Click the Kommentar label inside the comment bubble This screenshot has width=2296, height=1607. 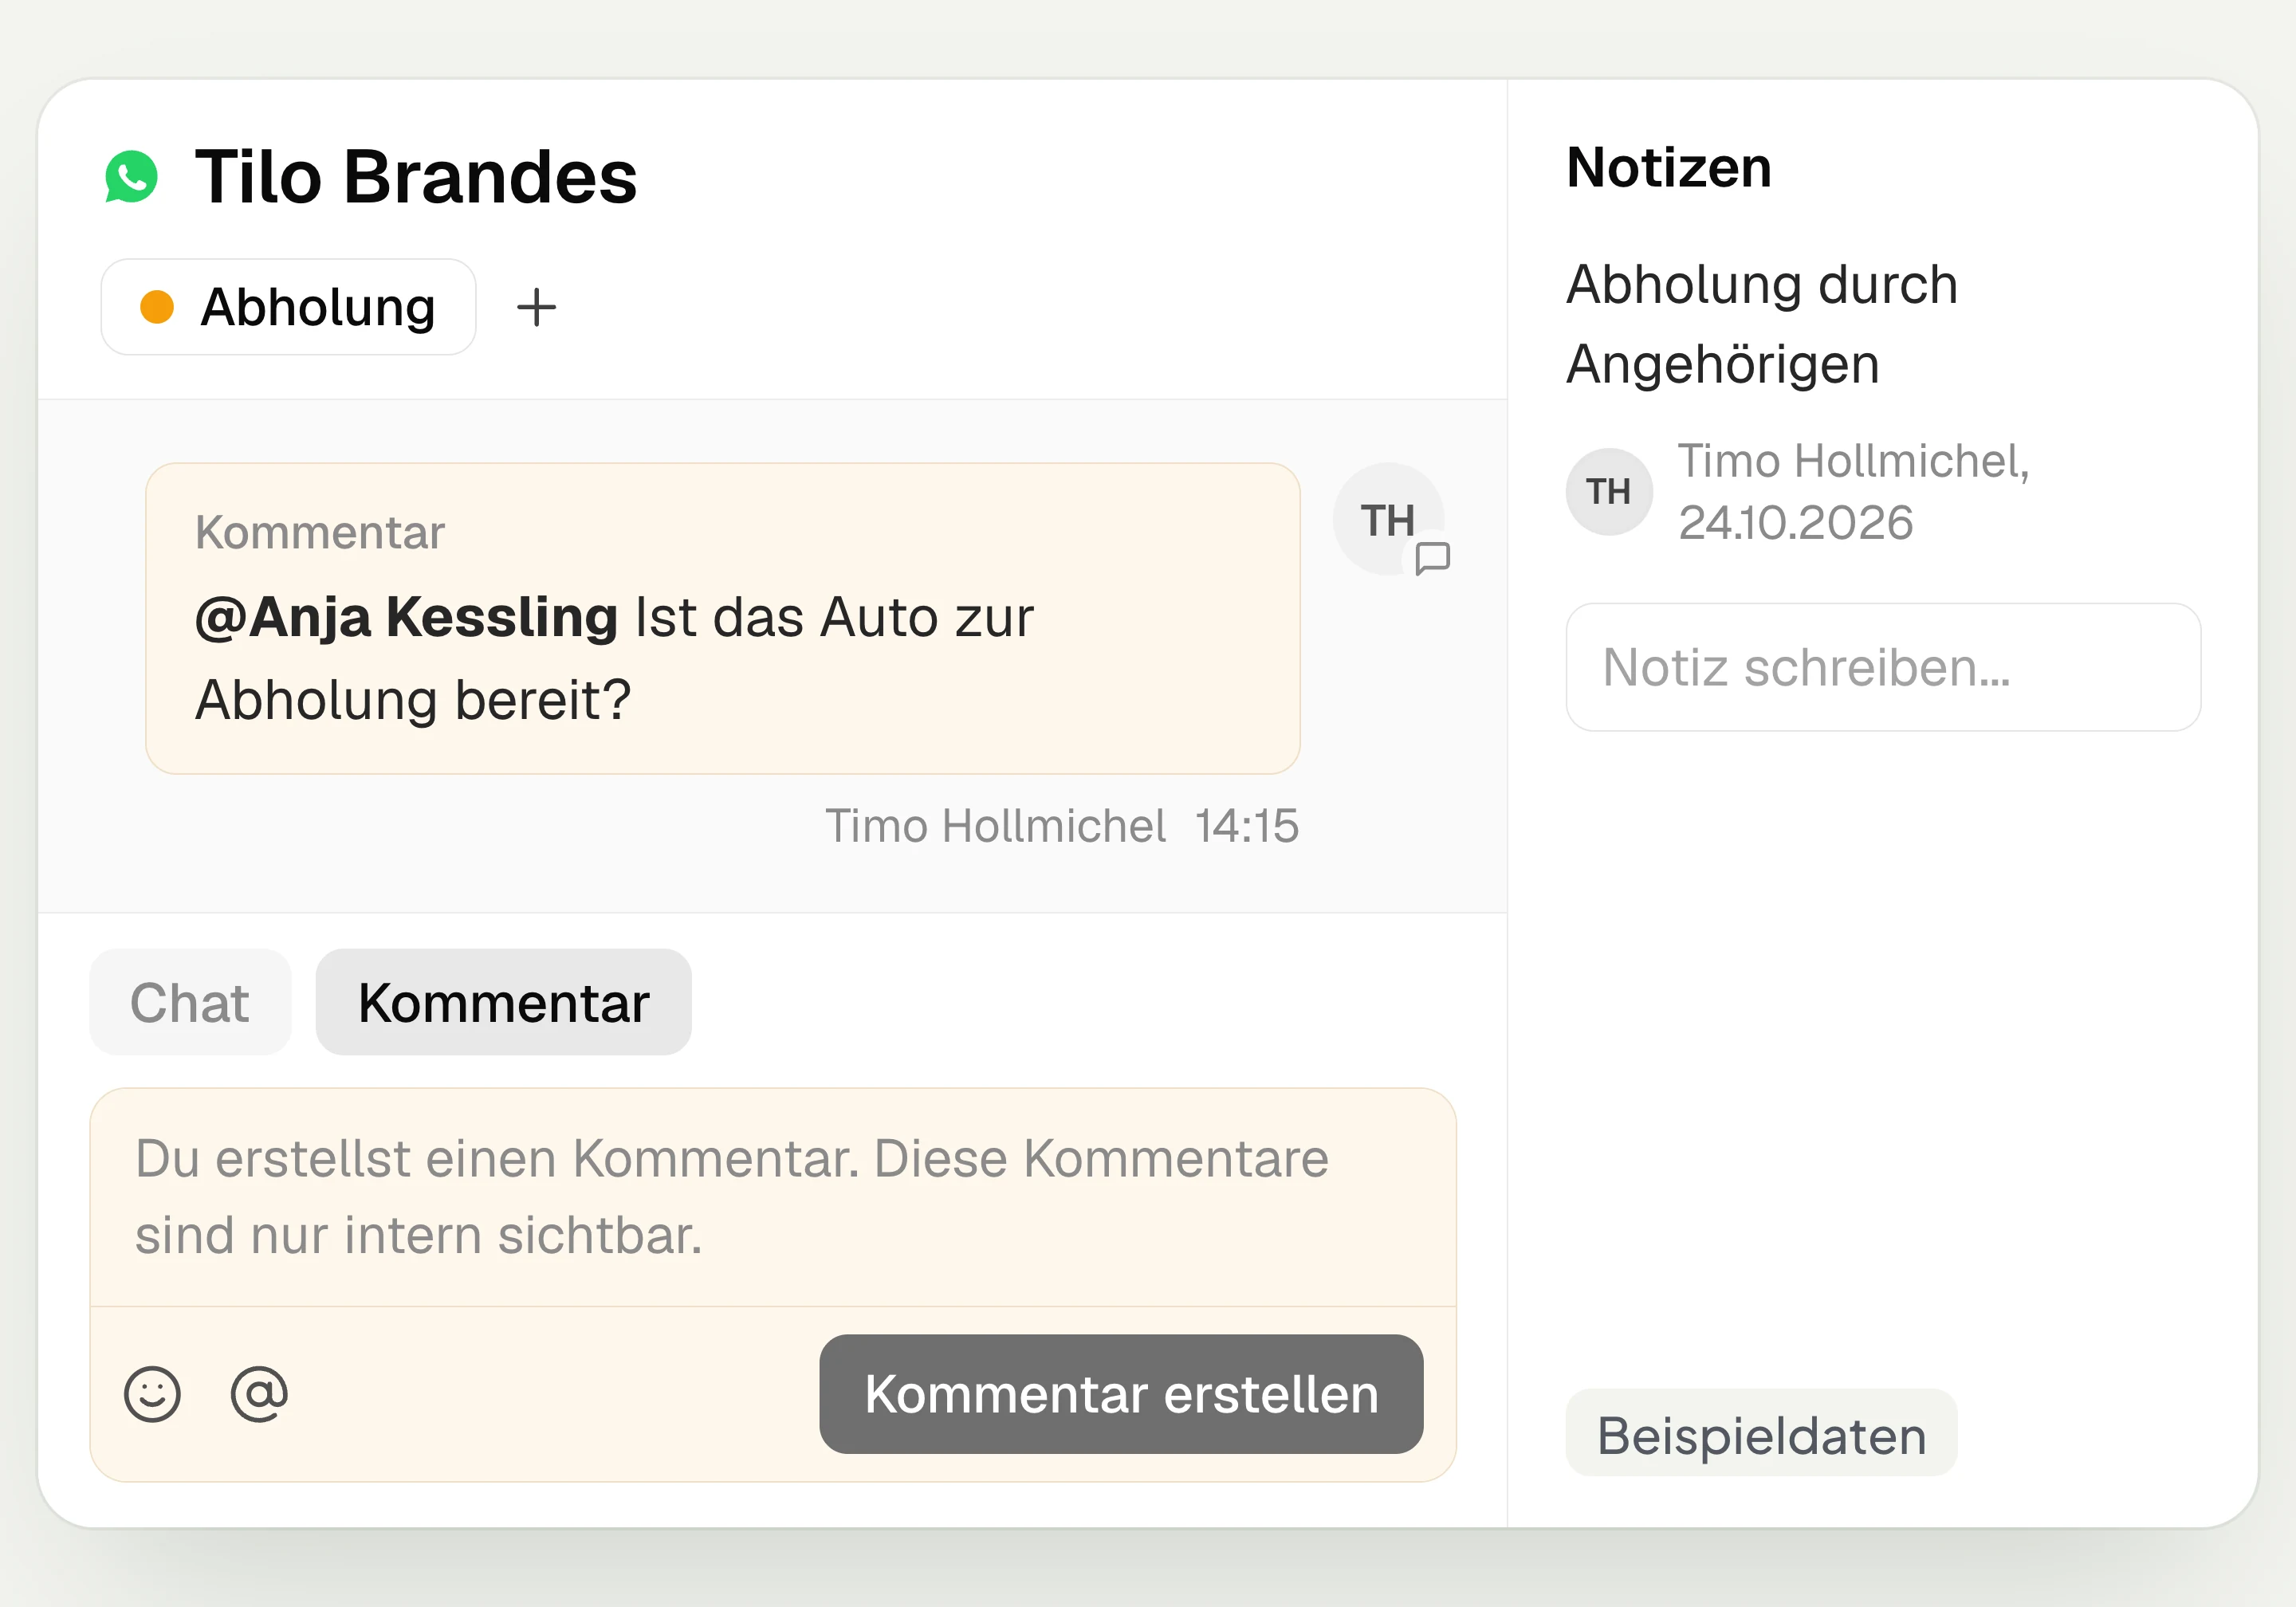click(x=320, y=533)
